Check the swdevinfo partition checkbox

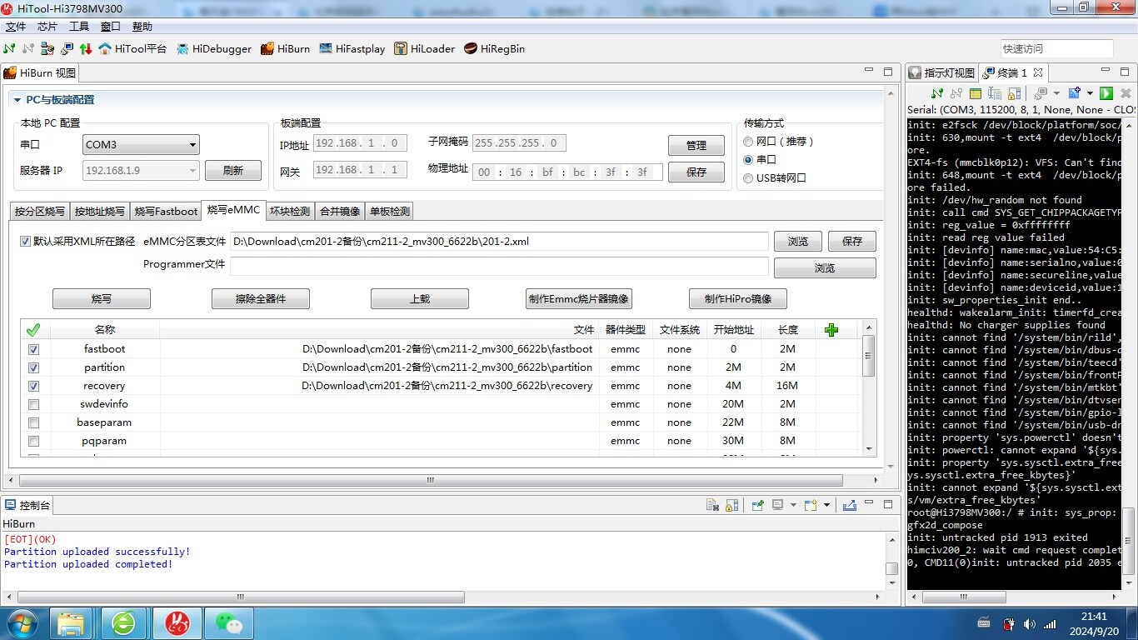[x=33, y=404]
